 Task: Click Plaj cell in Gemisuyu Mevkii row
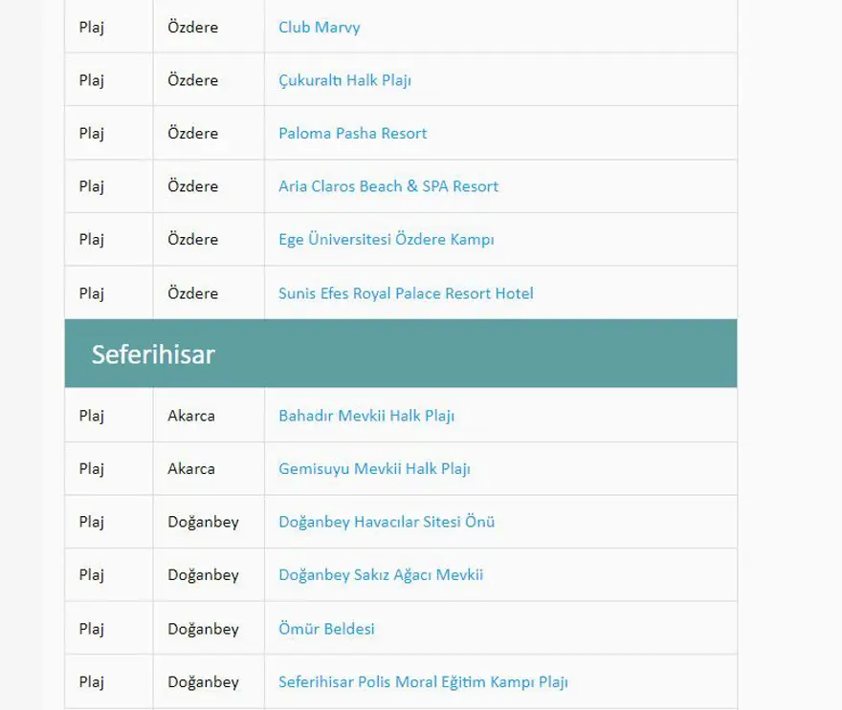pos(92,469)
